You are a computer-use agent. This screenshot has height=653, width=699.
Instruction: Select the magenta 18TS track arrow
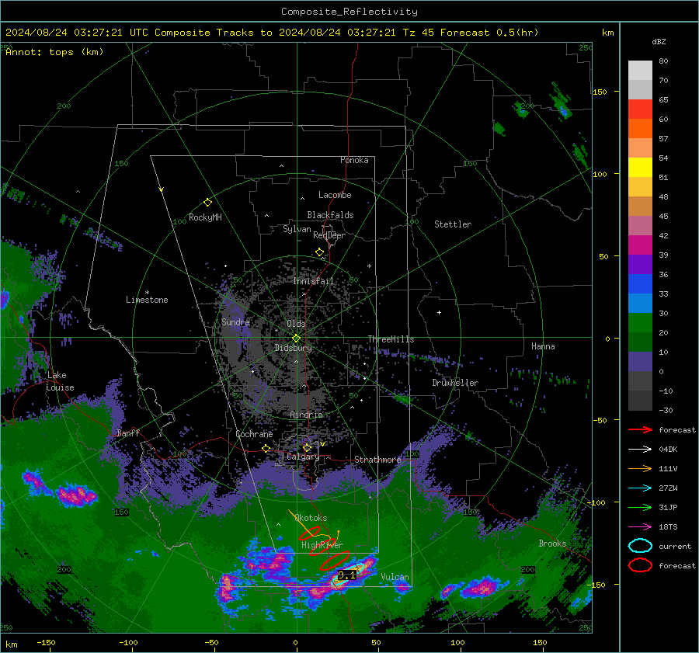pos(640,527)
